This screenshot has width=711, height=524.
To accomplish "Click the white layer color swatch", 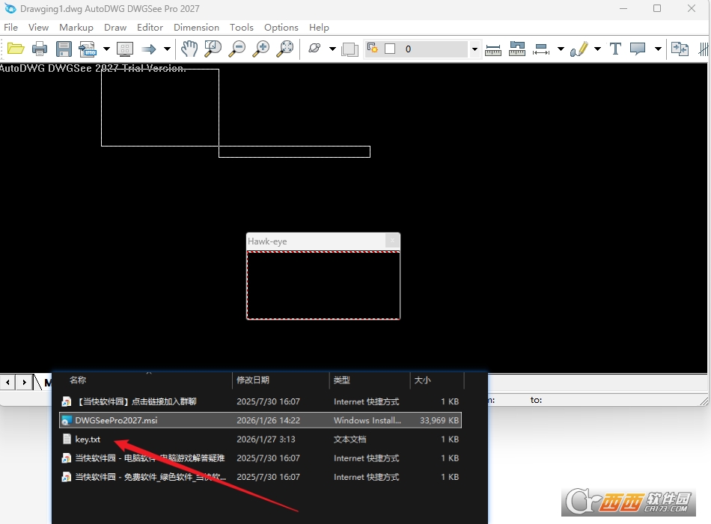I will click(x=390, y=49).
